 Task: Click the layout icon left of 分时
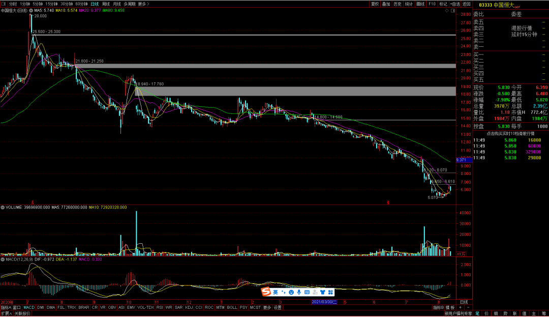point(4,4)
